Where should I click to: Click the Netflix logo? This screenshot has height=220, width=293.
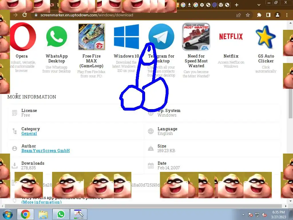point(231,36)
